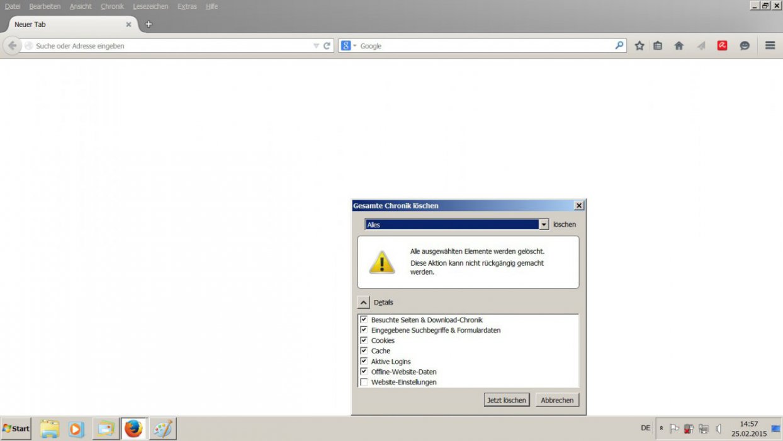Viewport: 783px width, 441px height.
Task: Click the search magnifier icon
Action: click(619, 46)
